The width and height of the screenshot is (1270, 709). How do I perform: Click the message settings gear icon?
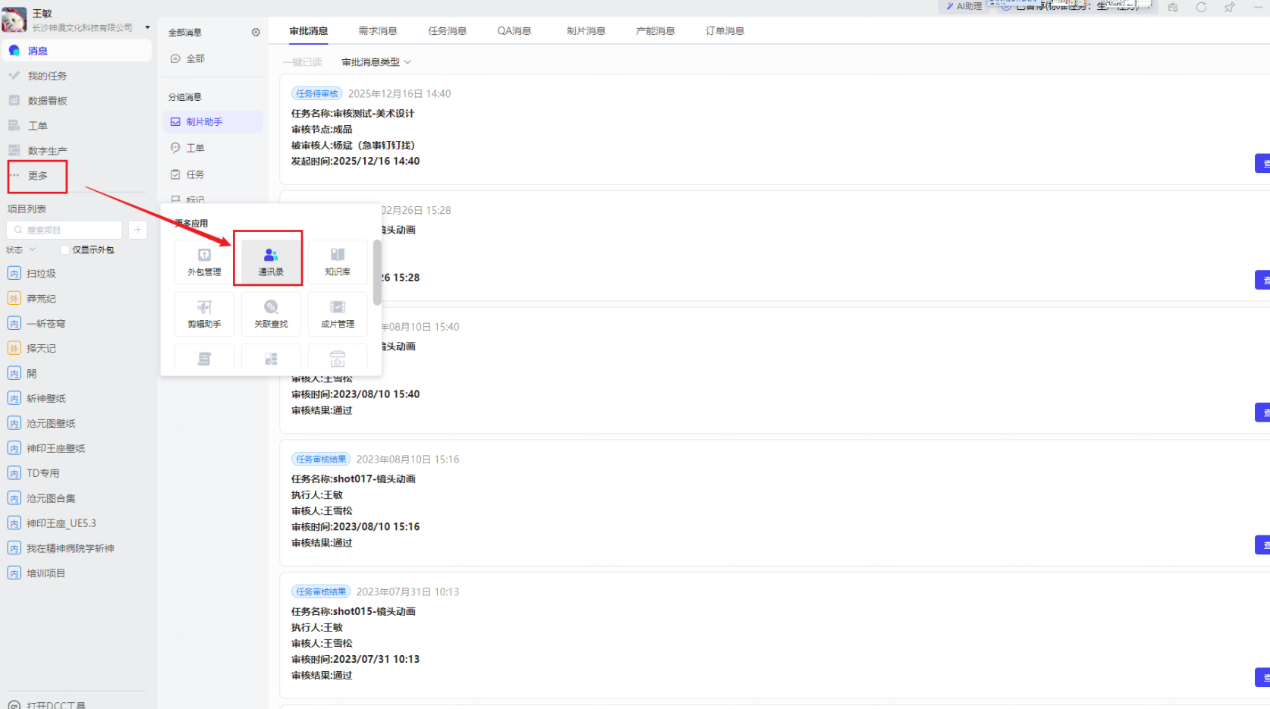pos(256,33)
